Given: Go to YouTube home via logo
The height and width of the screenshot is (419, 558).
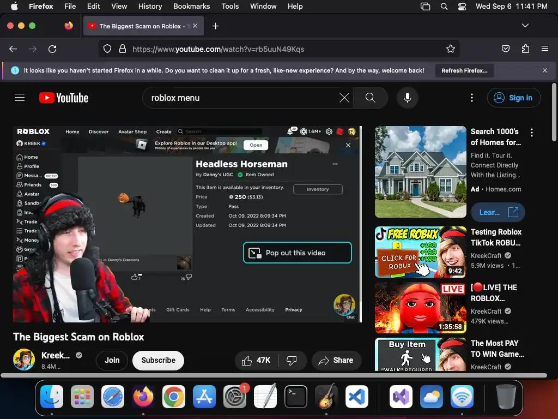Looking at the screenshot, I should click(64, 98).
